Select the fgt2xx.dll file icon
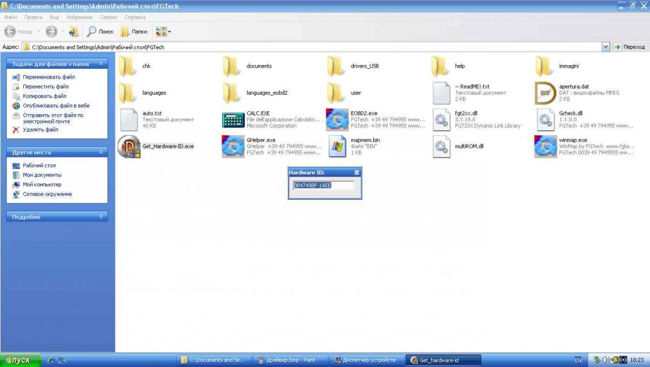The width and height of the screenshot is (650, 367). 441,120
